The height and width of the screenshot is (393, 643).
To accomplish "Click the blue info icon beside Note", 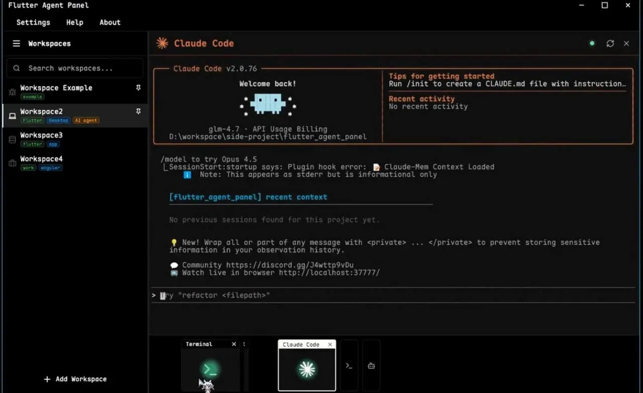I will pyautogui.click(x=187, y=175).
